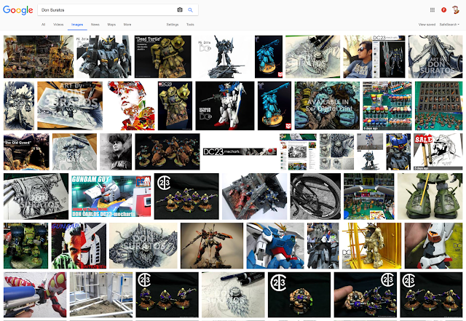Screen dimensions: 466x321
Task: Open the AVAILABLE IN 5x7 Digital Print image
Action: pyautogui.click(x=327, y=106)
